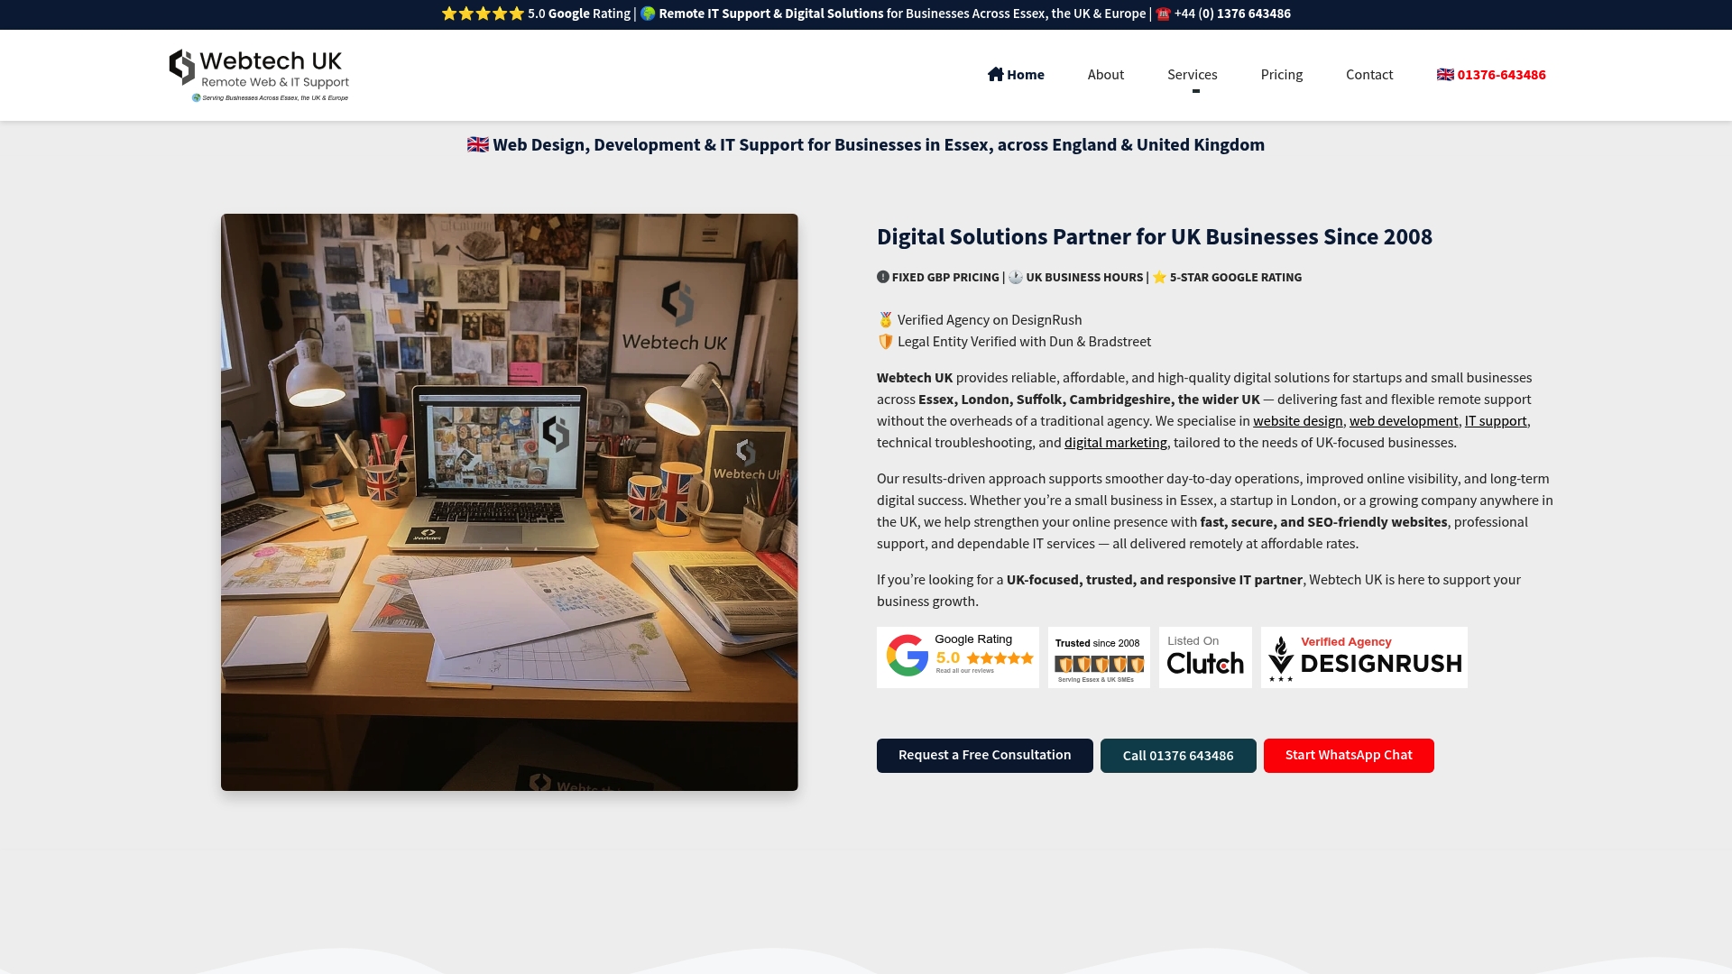1732x974 pixels.
Task: Click the house icon beside Home
Action: [x=995, y=74]
